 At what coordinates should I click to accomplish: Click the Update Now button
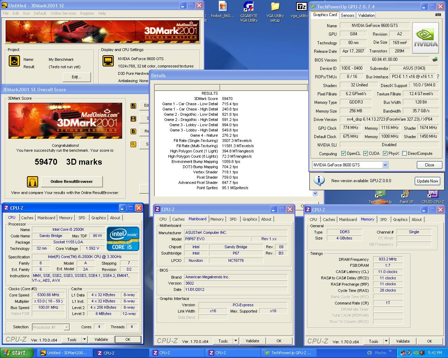pyautogui.click(x=427, y=181)
